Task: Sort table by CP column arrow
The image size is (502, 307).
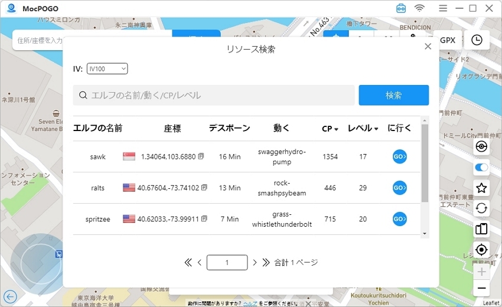Action: 336,129
